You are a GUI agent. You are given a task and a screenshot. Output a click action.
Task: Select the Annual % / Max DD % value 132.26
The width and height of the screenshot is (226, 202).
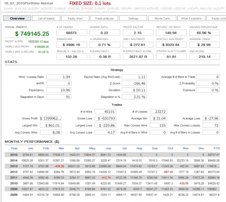pos(71,57)
